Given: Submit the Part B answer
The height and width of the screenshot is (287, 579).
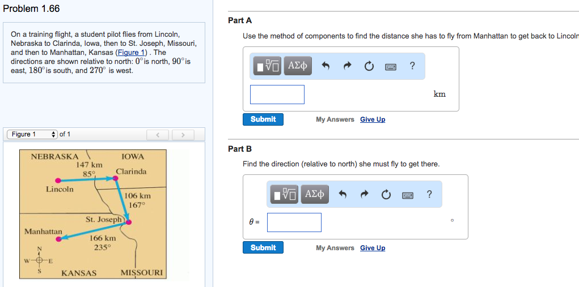Looking at the screenshot, I should coord(263,248).
